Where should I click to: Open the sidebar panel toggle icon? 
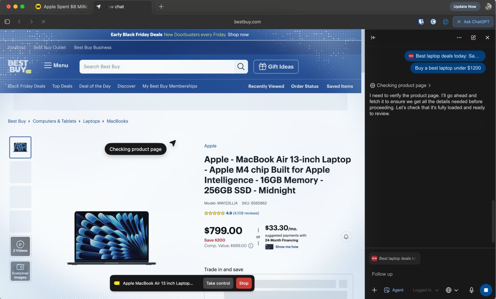[x=7, y=22]
